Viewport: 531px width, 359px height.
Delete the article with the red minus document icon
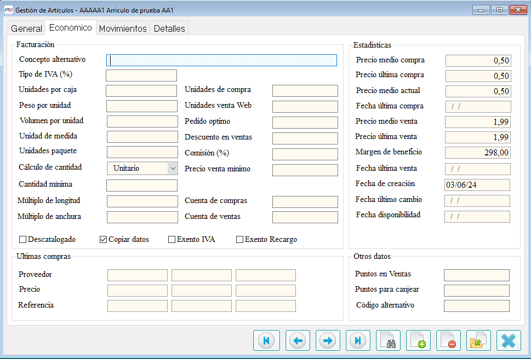[448, 340]
